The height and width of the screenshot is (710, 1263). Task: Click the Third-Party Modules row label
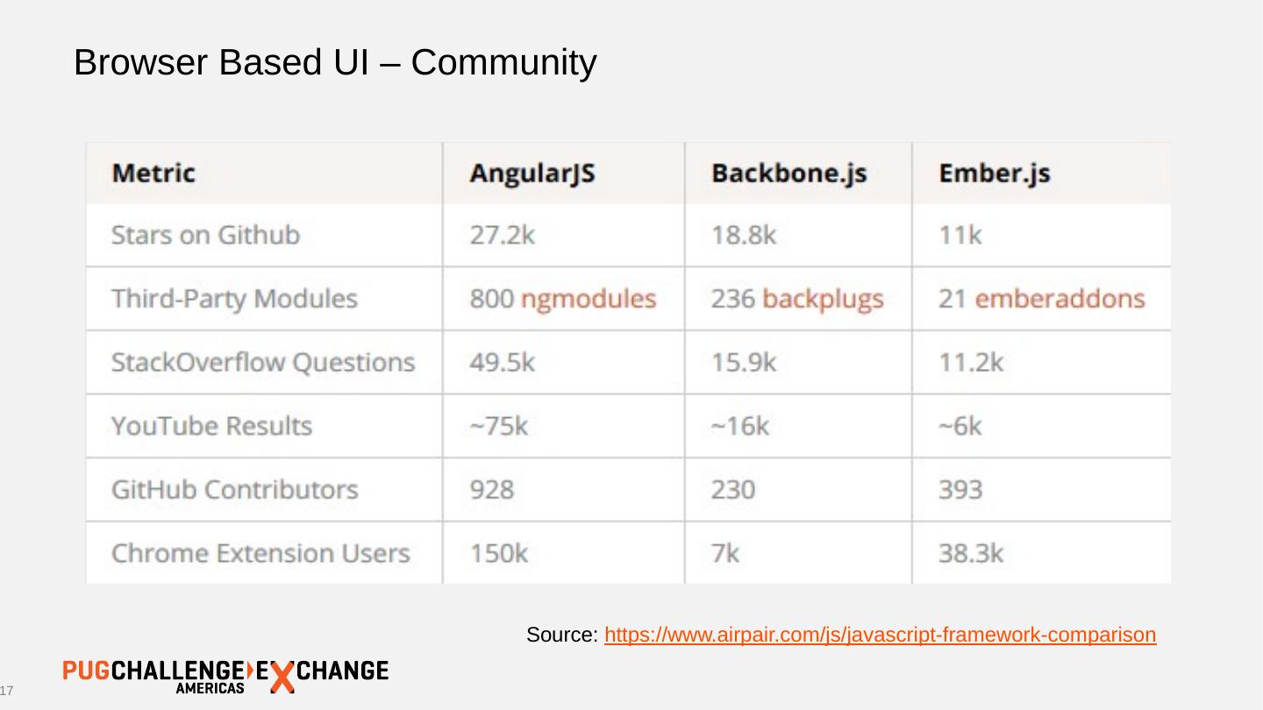(x=234, y=299)
